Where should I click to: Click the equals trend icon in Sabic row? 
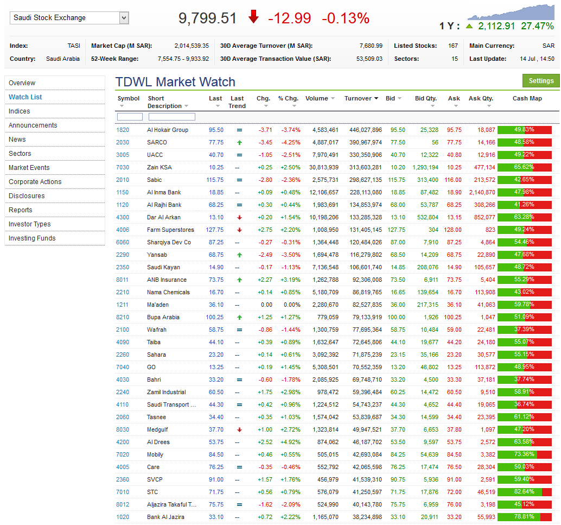(239, 180)
